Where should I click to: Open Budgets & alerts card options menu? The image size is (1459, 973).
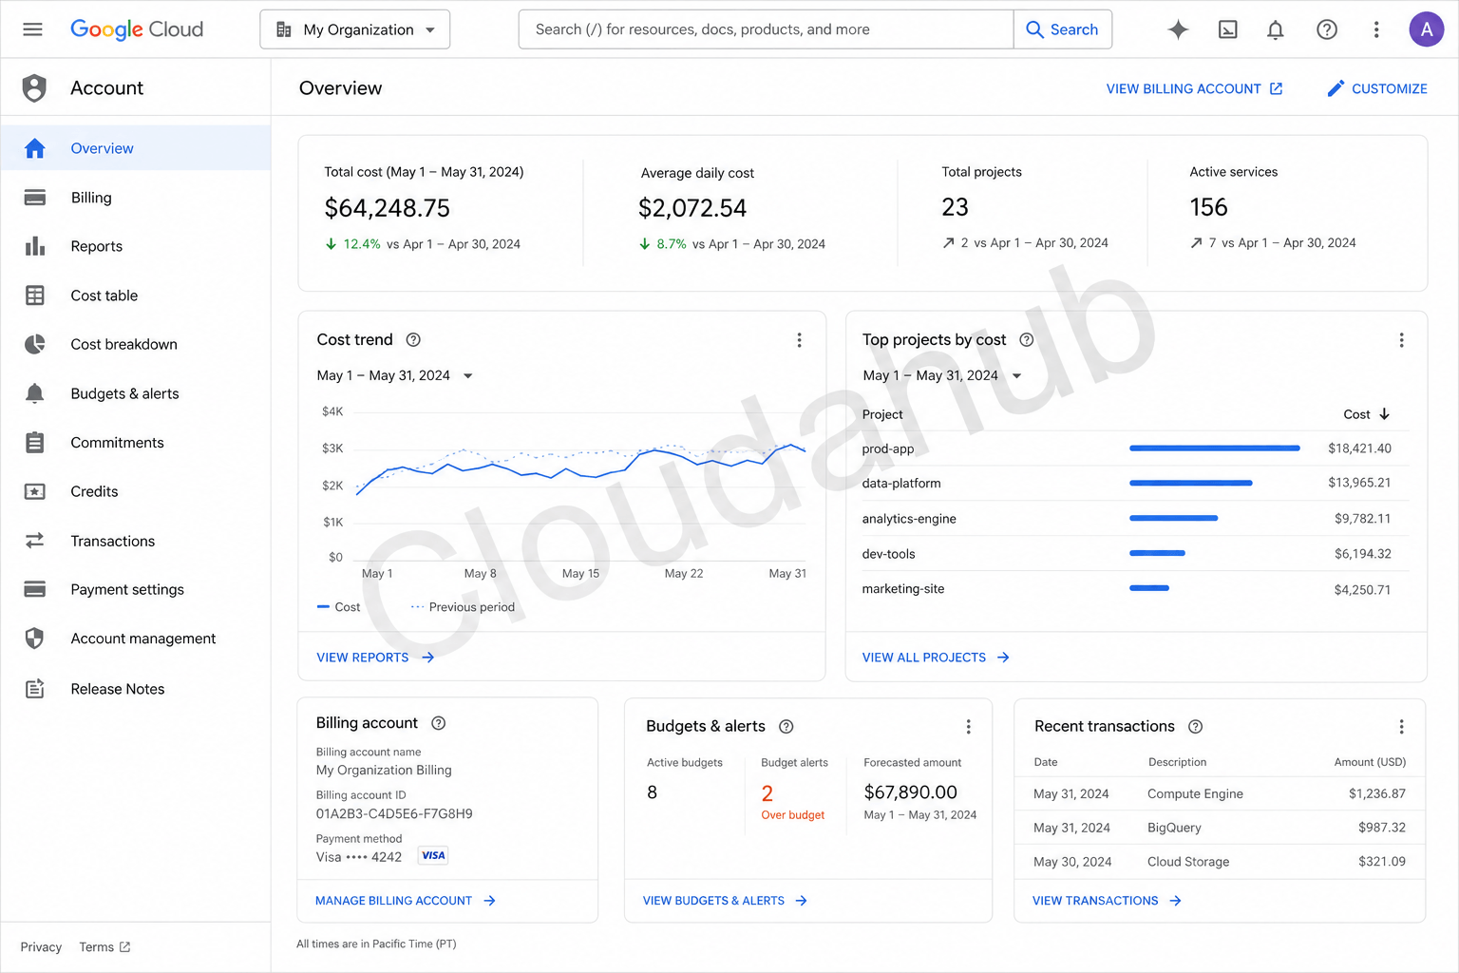[968, 727]
